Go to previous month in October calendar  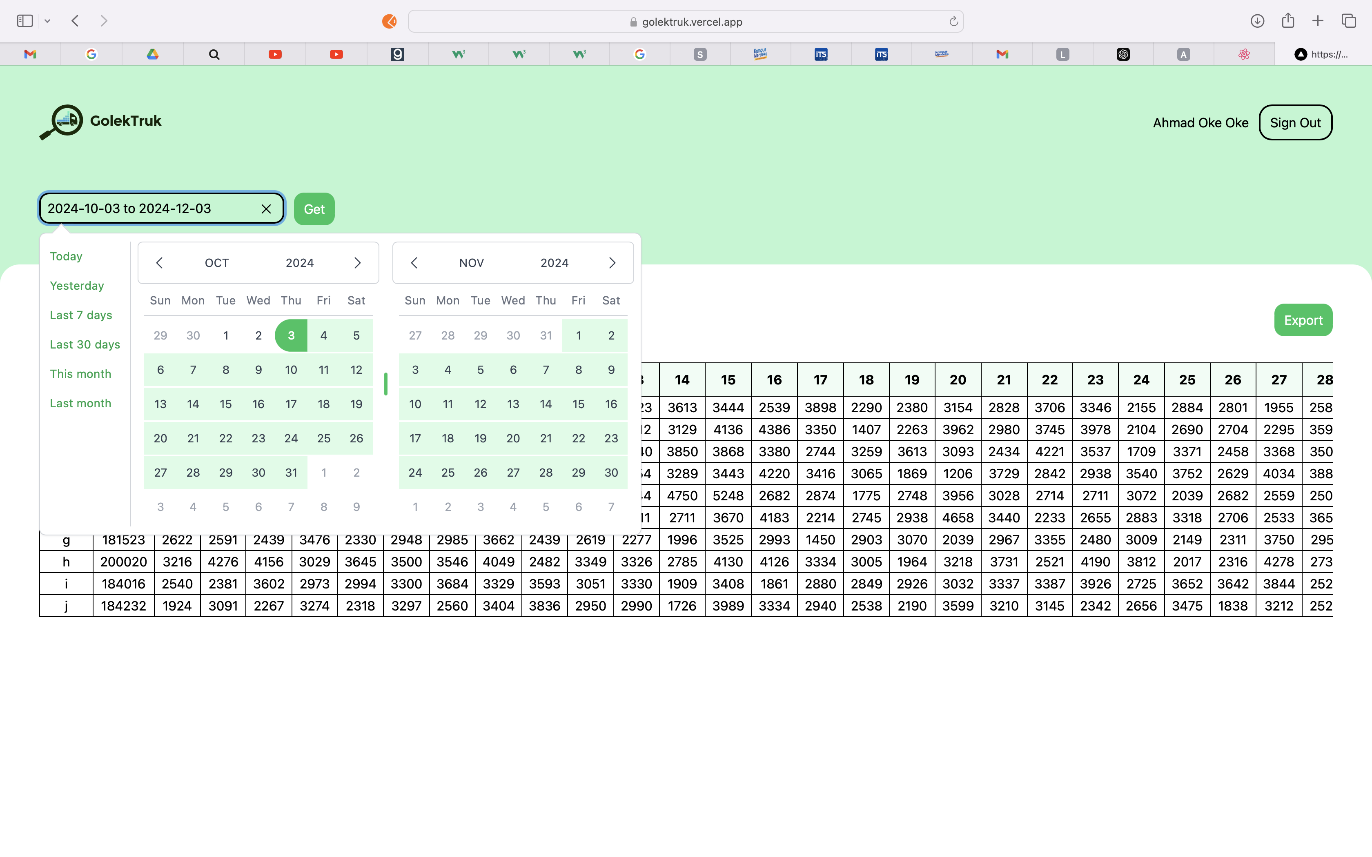159,263
